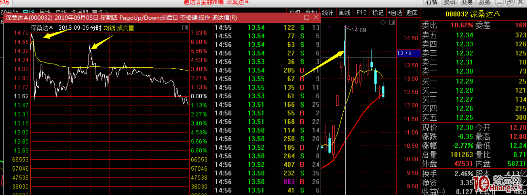Click the 标记 mark button
The width and height of the screenshot is (527, 195).
pos(378,13)
